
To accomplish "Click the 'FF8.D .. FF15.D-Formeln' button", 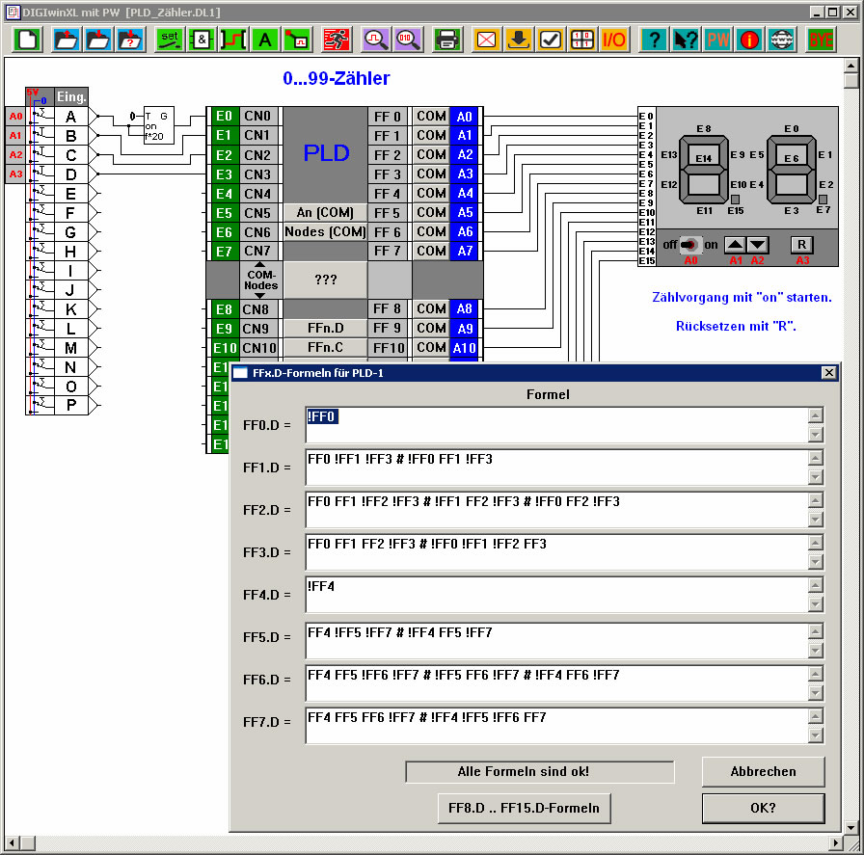I will tap(524, 808).
